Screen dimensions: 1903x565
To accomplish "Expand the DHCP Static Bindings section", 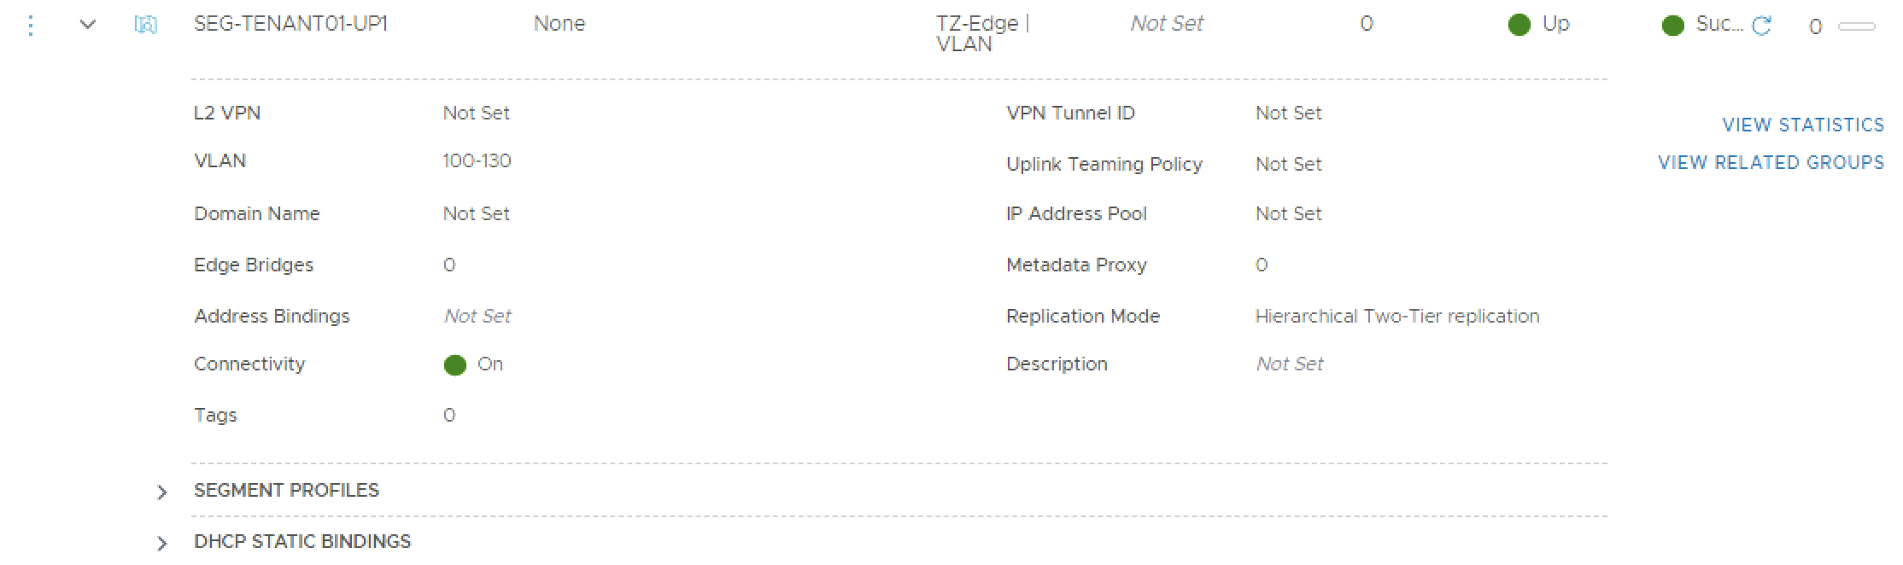I will [162, 544].
